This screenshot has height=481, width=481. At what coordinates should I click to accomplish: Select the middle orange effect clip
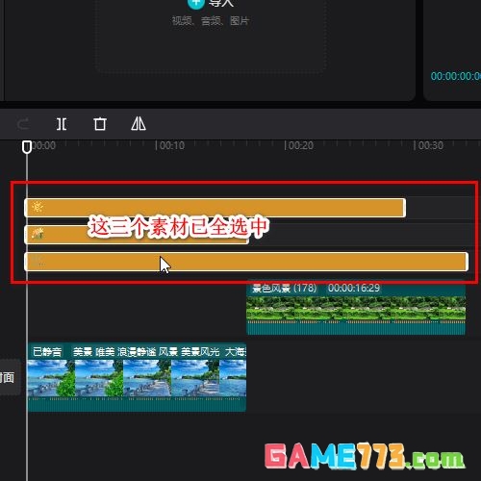[x=137, y=235]
